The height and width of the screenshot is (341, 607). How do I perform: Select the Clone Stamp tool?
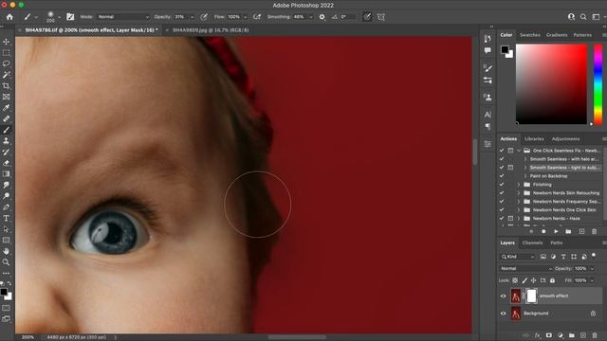7,141
